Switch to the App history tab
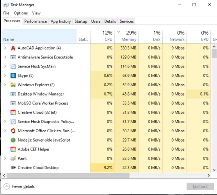Screen dimensions: 217x195 click(x=60, y=21)
